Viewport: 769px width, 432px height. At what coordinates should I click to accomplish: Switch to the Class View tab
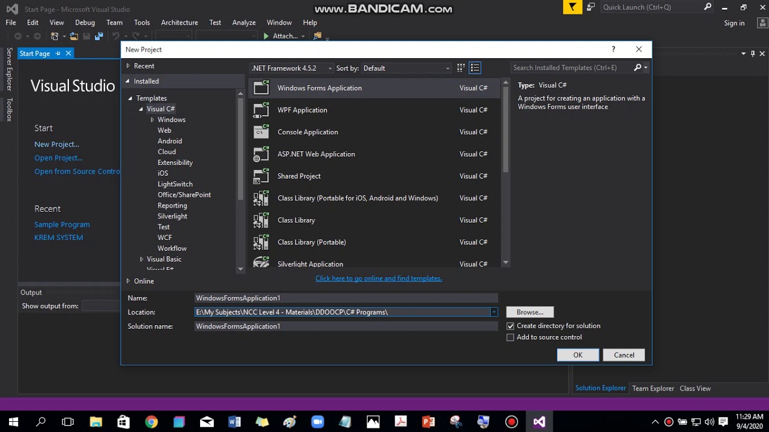[695, 388]
